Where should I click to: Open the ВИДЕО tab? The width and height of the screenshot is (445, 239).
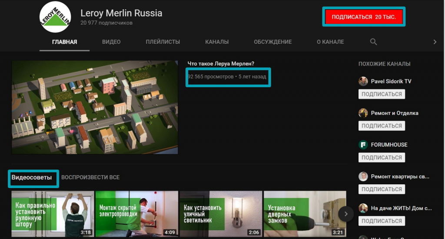click(111, 42)
